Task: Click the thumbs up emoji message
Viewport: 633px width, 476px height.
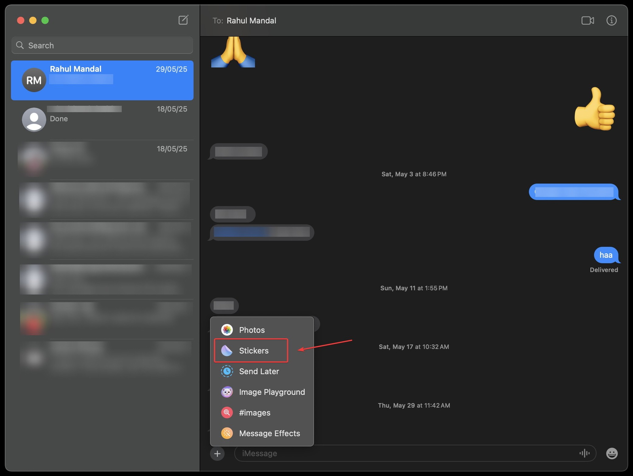Action: 595,109
